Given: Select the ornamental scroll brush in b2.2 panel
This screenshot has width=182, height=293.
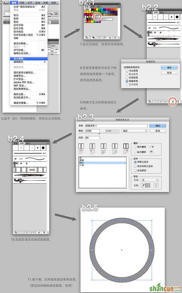Looking at the screenshot, I should click(164, 44).
